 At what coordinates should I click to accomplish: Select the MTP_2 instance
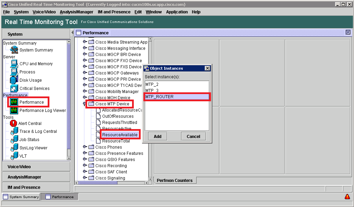(x=152, y=84)
